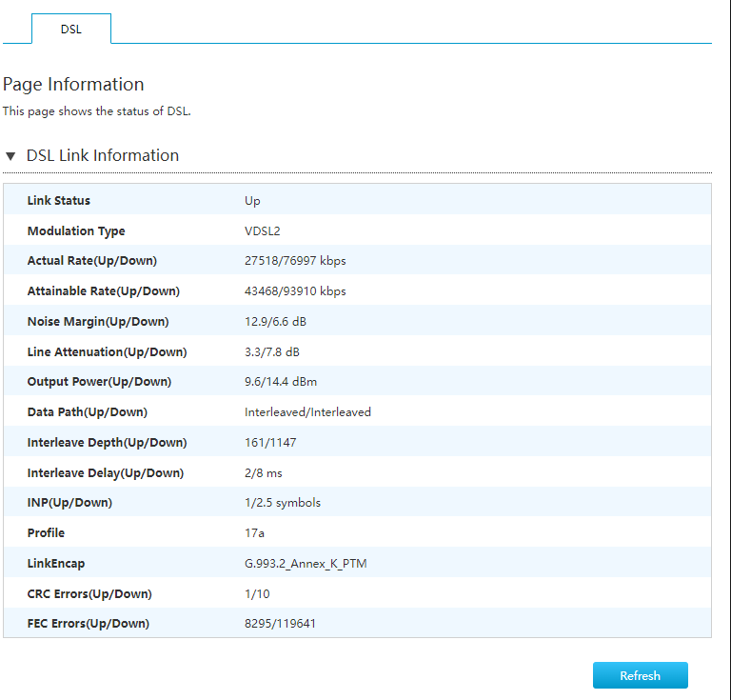Click the Profile value 17a
The image size is (731, 700).
click(x=254, y=533)
